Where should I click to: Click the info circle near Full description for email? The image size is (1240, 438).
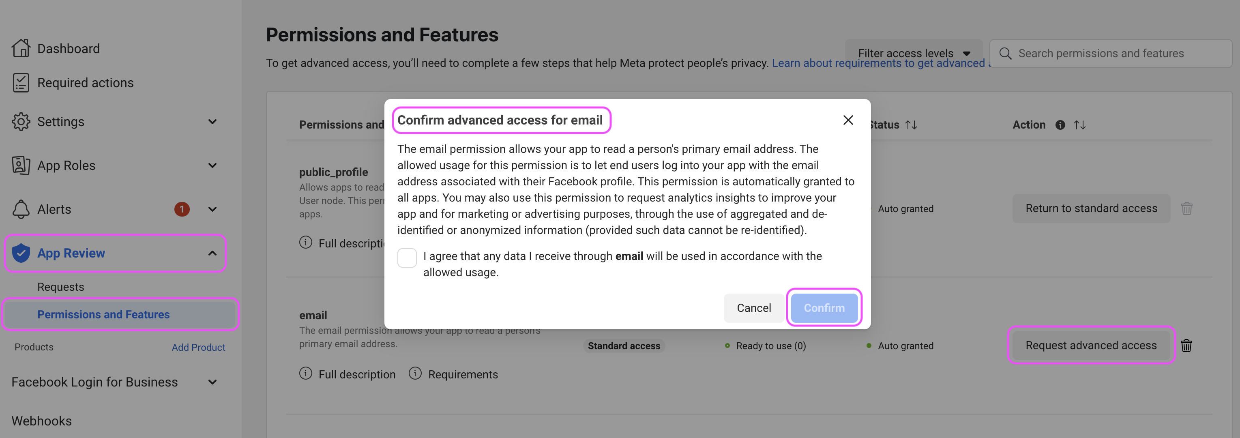click(x=305, y=374)
